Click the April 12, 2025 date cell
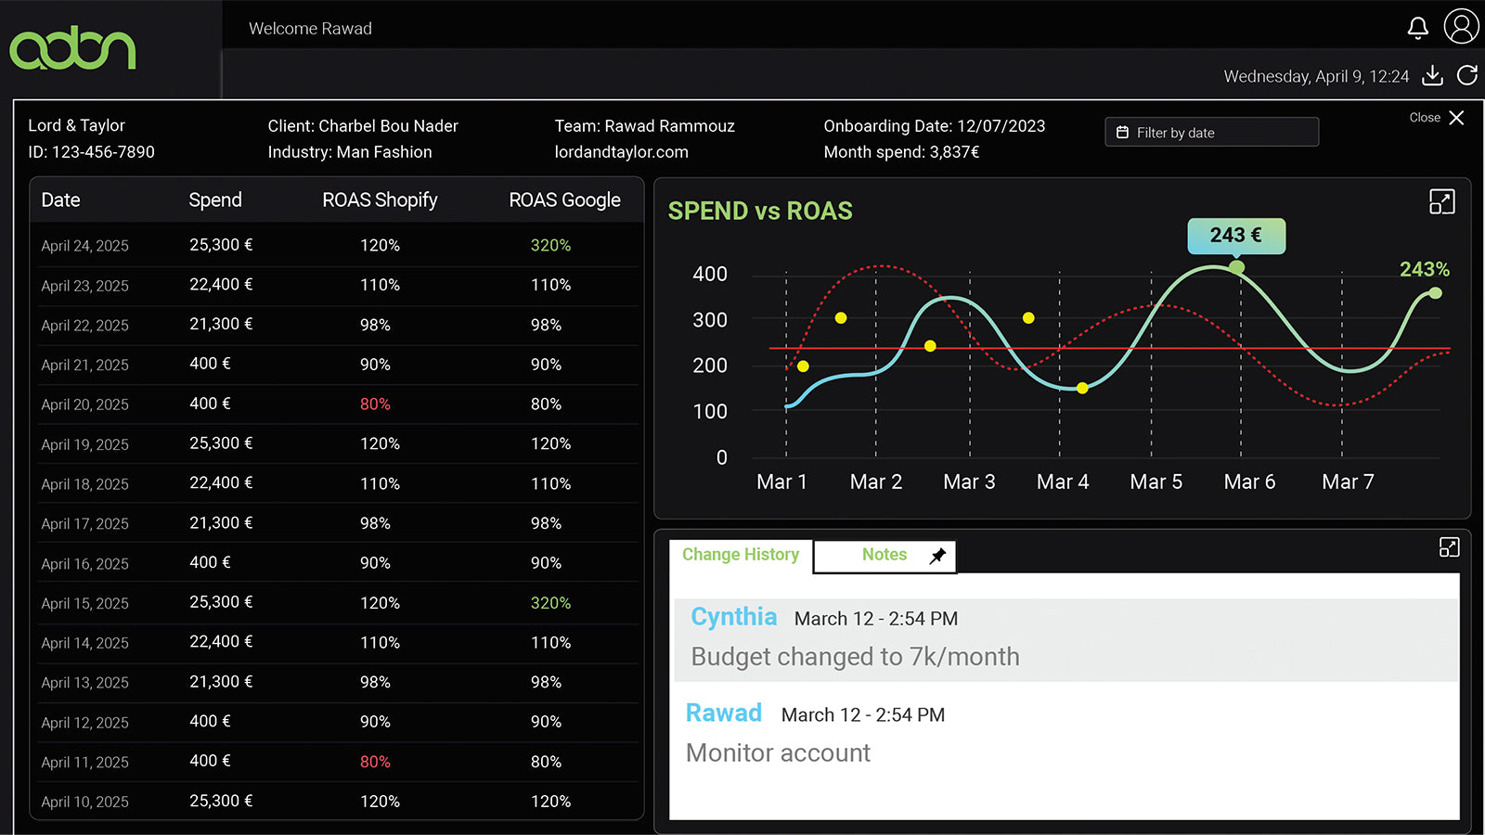 84,723
